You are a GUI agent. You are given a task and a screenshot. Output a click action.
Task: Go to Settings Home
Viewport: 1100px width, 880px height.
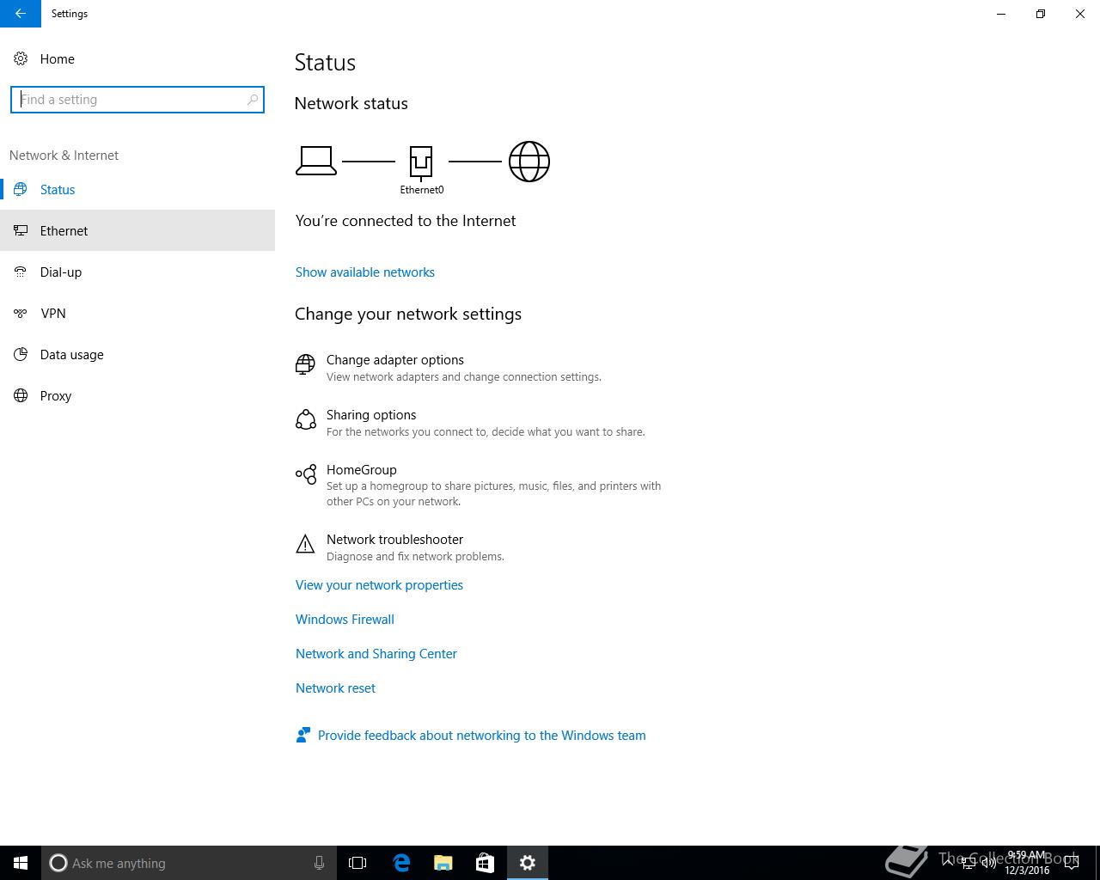(137, 58)
